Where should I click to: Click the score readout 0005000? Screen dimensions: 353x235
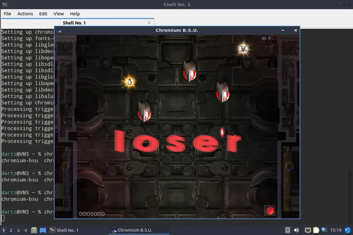[x=92, y=214]
